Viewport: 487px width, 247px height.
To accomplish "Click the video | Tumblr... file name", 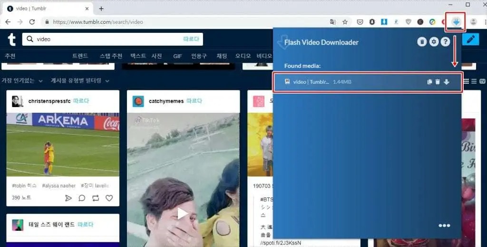I will pos(311,82).
